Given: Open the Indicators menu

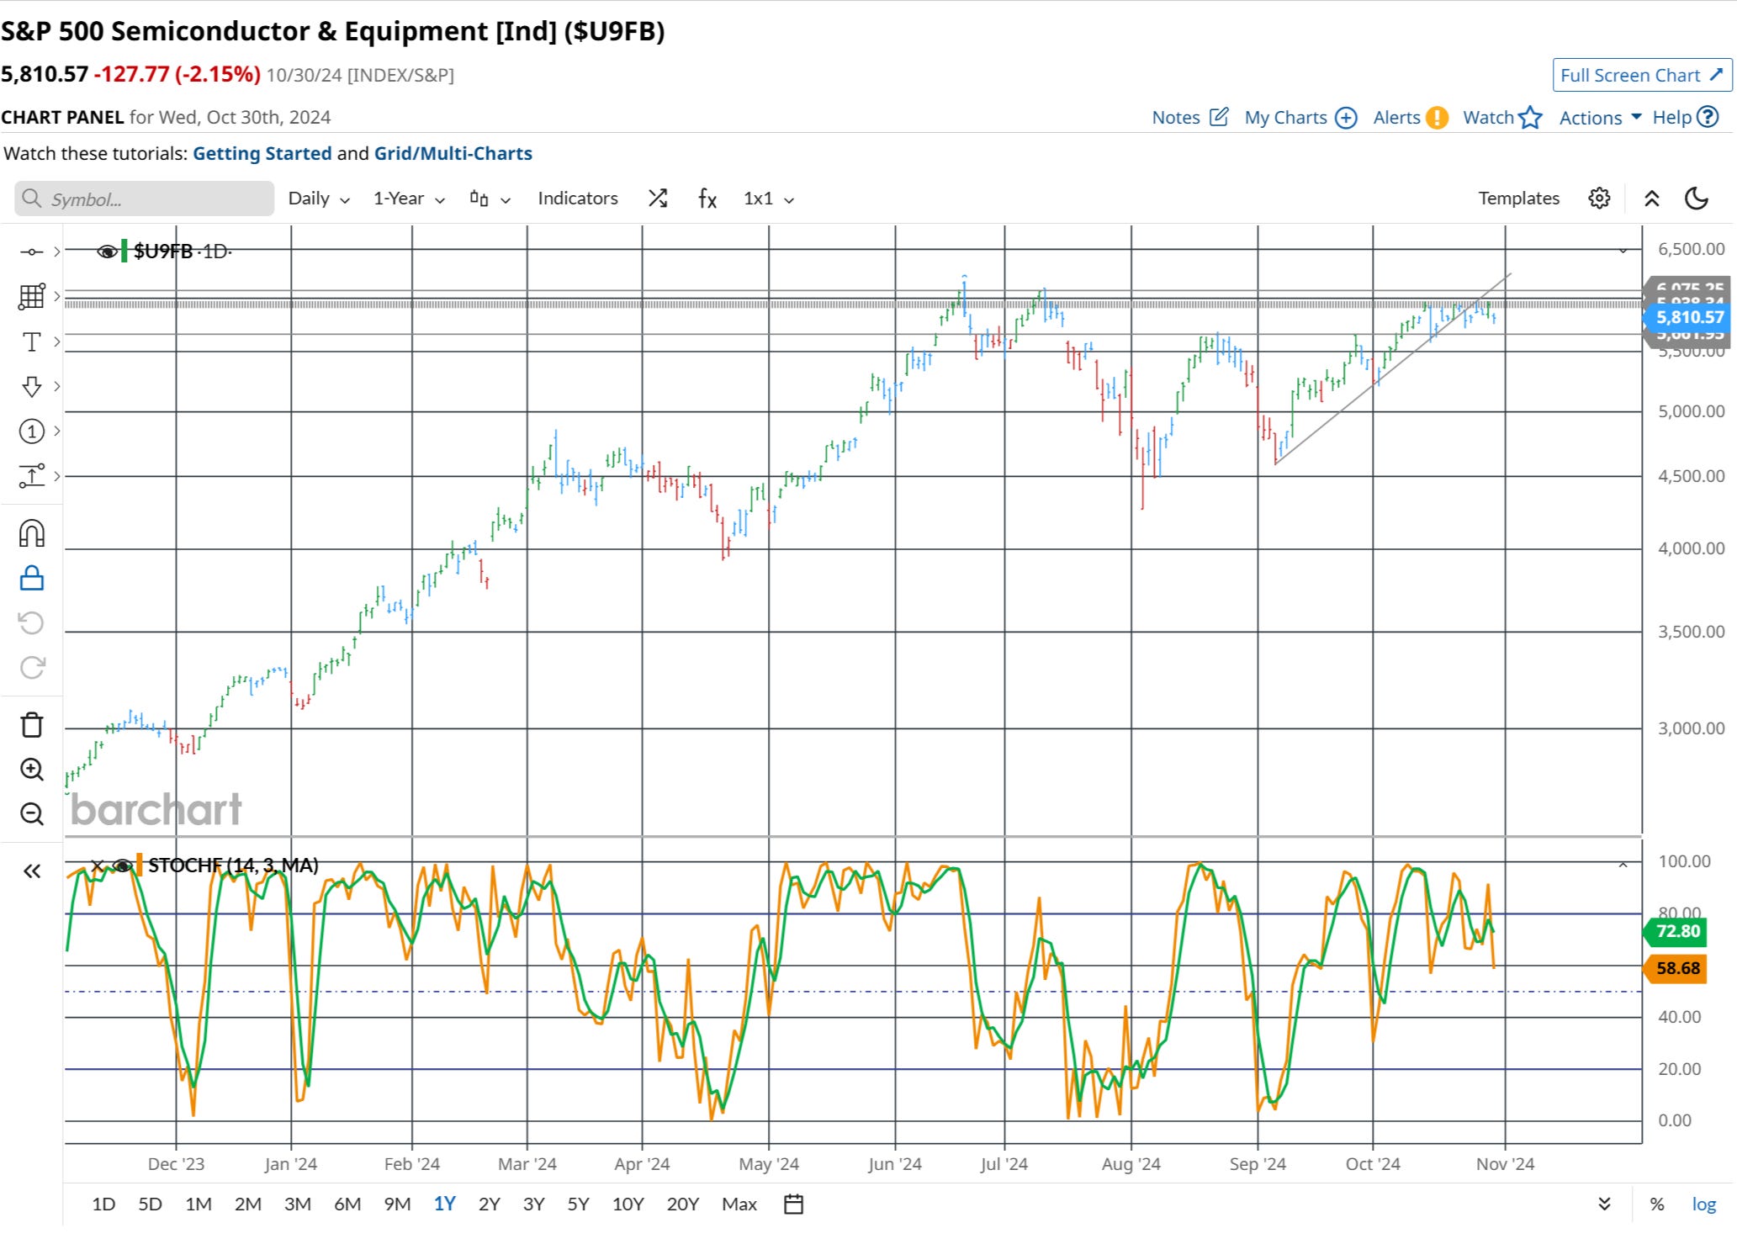Looking at the screenshot, I should (x=578, y=199).
